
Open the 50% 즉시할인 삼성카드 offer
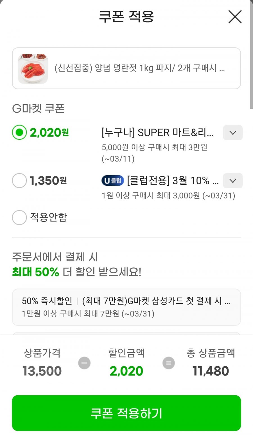click(x=126, y=307)
